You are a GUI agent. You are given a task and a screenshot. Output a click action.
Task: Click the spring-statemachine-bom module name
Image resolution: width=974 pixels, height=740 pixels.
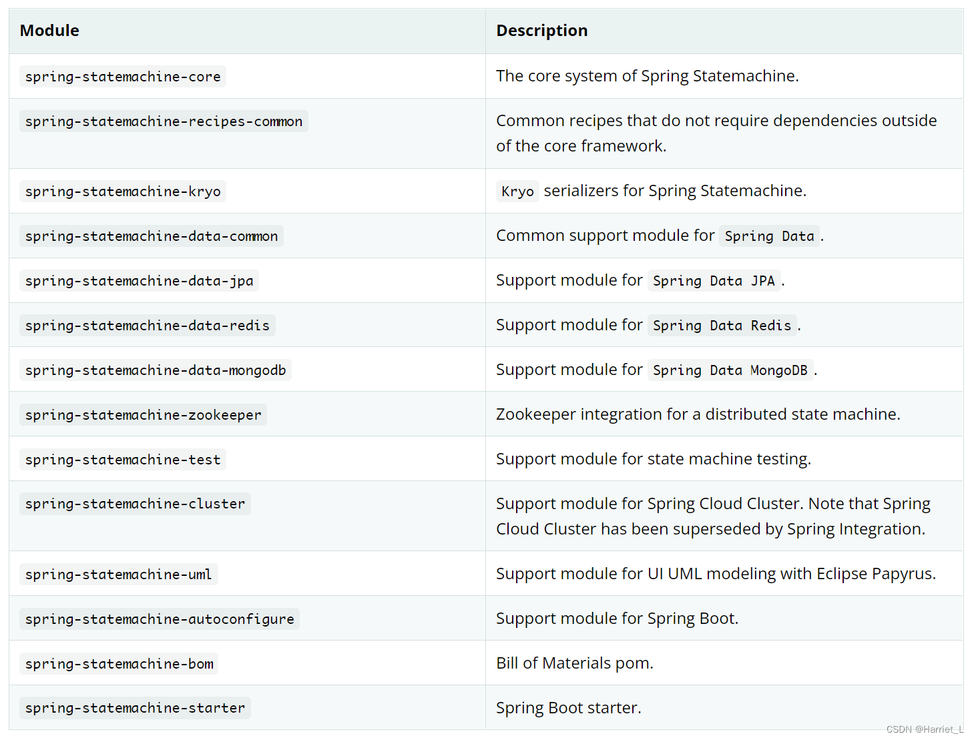pyautogui.click(x=119, y=664)
